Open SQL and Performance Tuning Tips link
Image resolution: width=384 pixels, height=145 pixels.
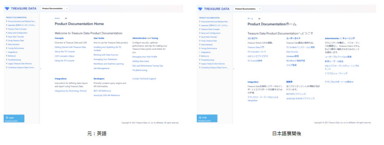(x=148, y=66)
